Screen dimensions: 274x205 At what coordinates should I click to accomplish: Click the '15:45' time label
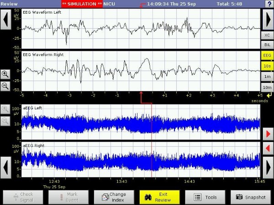(x=259, y=181)
